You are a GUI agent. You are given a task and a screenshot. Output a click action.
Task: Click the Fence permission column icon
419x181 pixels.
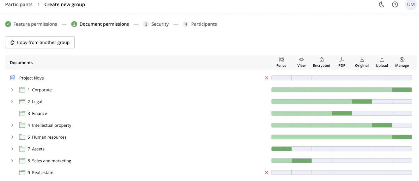click(281, 60)
